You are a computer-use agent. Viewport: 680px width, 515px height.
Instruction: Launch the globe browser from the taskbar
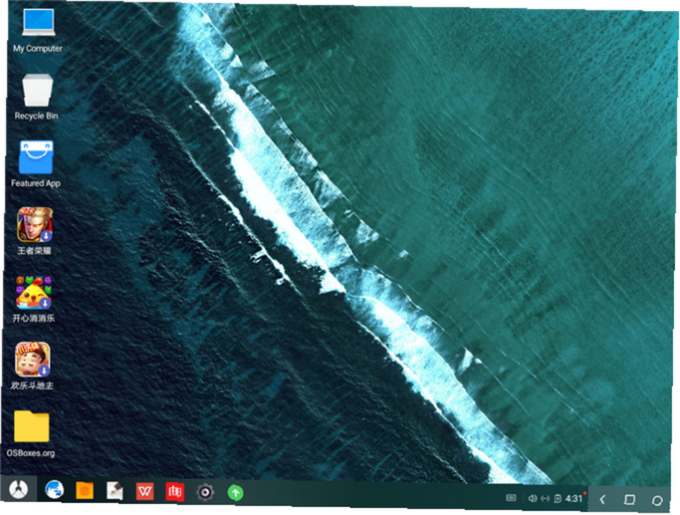[x=54, y=491]
